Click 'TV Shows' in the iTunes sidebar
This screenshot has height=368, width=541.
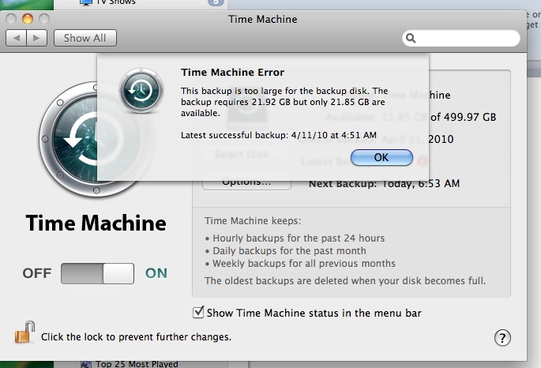pos(116,2)
